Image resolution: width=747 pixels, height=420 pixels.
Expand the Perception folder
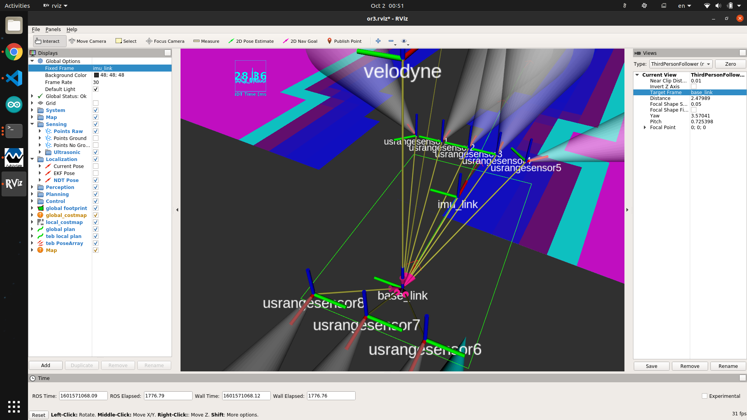pyautogui.click(x=32, y=187)
